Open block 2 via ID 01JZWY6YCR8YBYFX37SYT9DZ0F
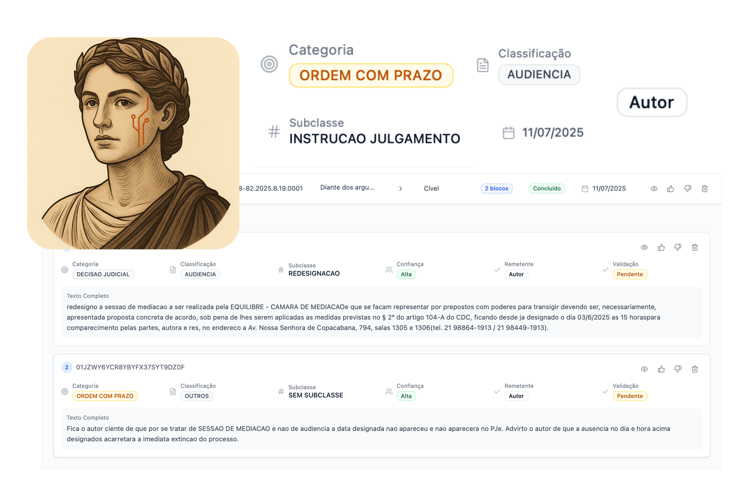Image resolution: width=734 pixels, height=489 pixels. (130, 367)
